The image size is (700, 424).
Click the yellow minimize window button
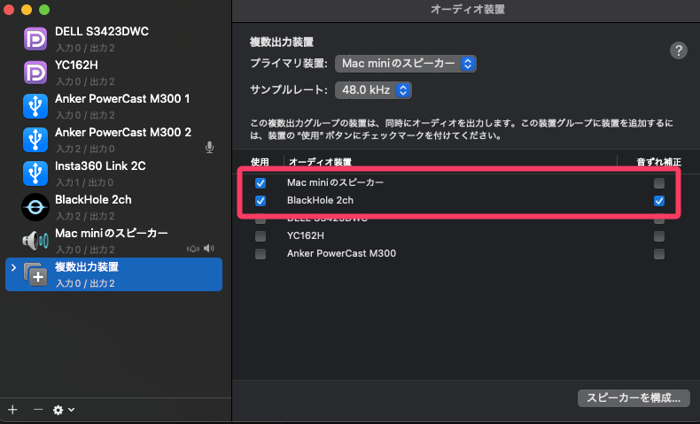[27, 10]
